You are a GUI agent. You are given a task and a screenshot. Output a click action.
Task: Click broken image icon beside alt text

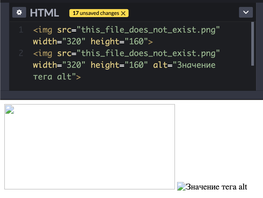[x=181, y=186]
